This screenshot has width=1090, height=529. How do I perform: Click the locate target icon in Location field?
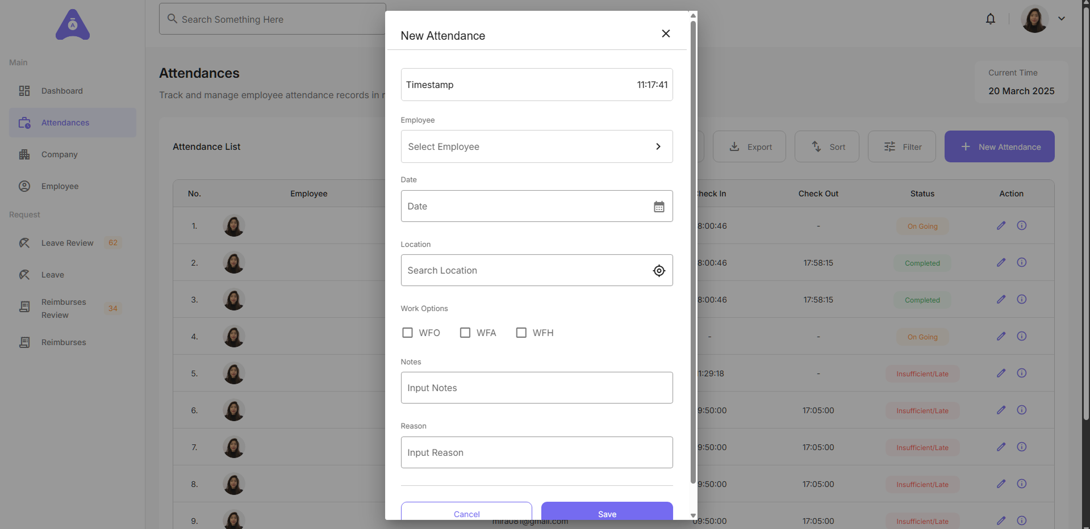659,271
